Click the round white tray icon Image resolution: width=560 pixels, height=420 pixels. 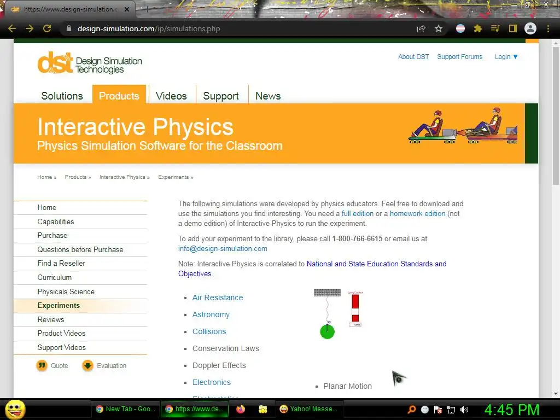pyautogui.click(x=424, y=409)
